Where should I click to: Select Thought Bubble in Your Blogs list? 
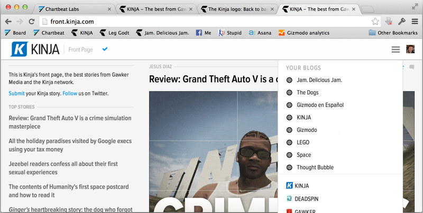pos(315,167)
